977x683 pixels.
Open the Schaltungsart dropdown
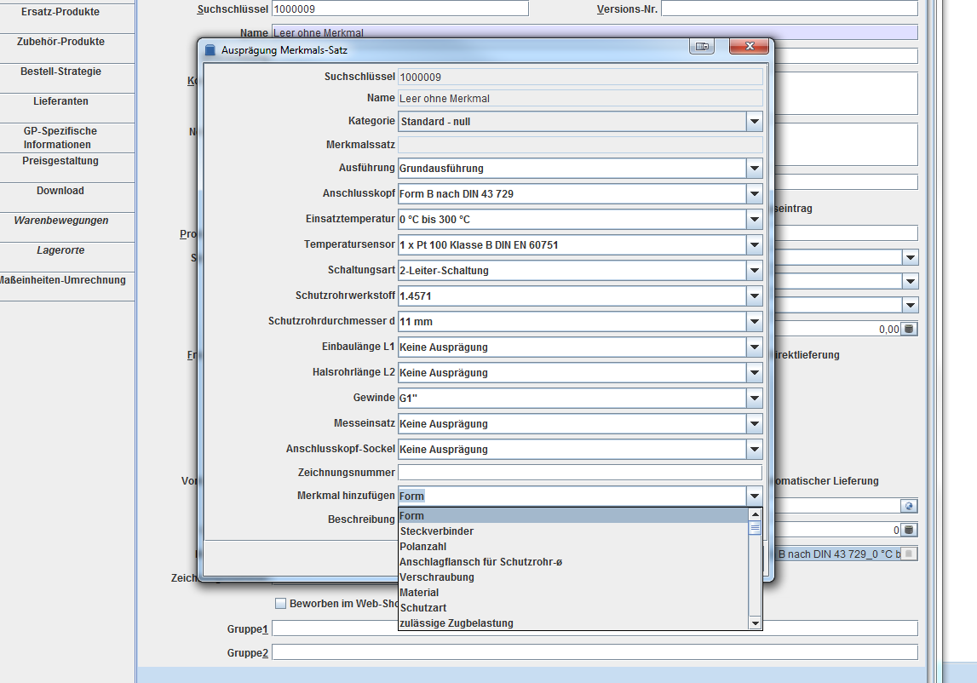tap(754, 271)
